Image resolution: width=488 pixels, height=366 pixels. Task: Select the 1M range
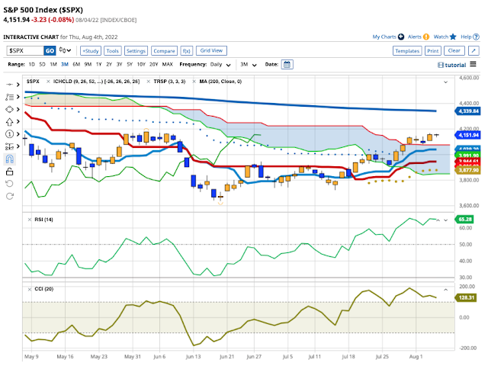(53, 64)
